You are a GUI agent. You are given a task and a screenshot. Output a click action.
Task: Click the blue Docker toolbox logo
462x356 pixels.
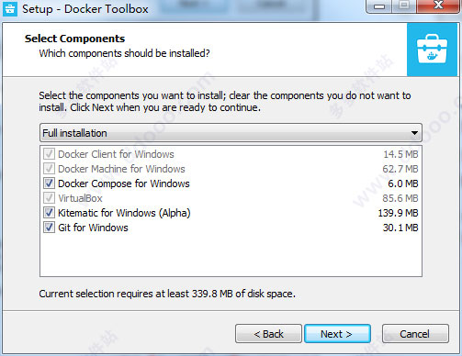tap(432, 50)
